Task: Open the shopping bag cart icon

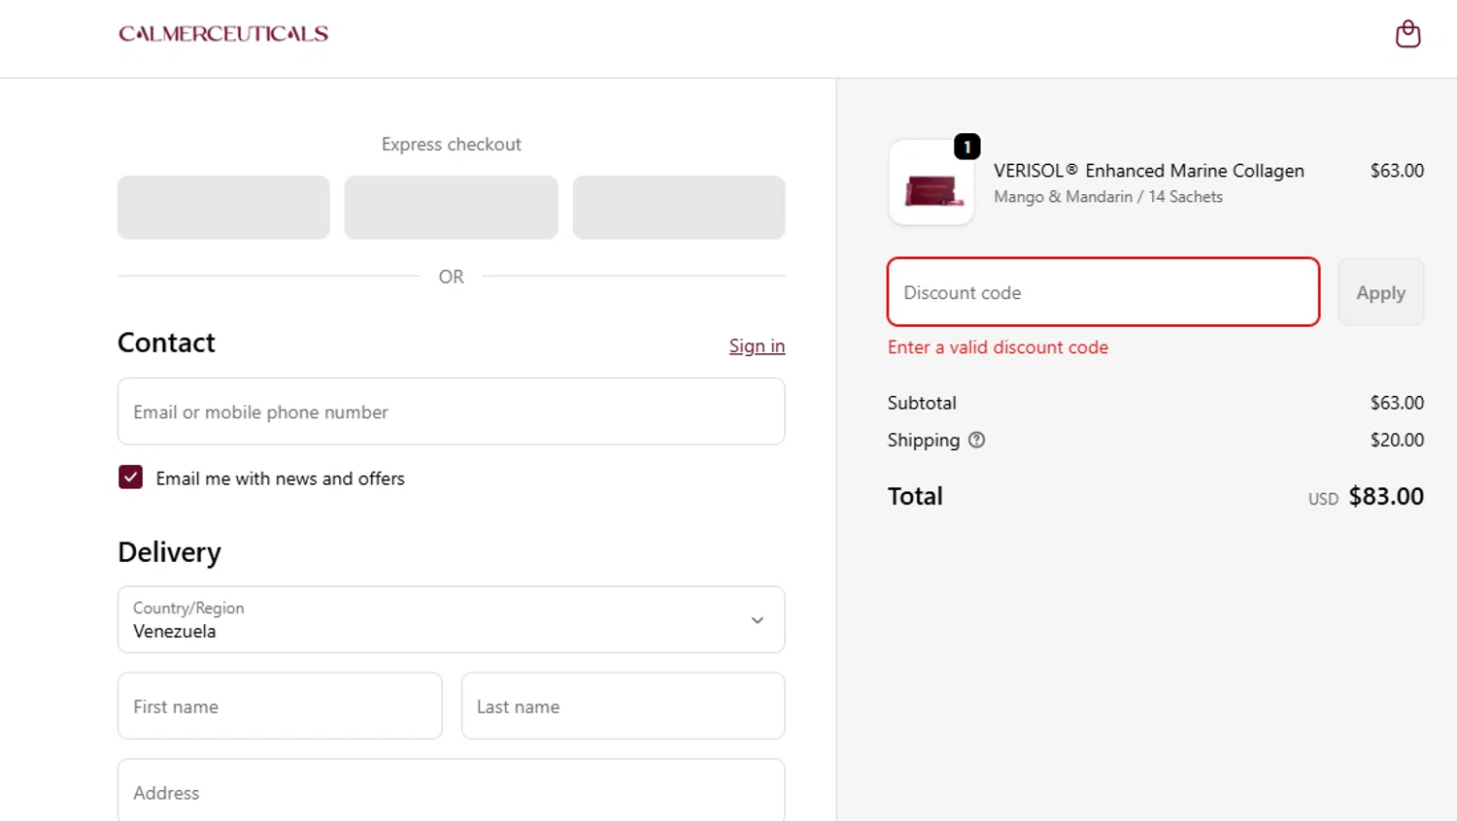Action: pos(1407,34)
